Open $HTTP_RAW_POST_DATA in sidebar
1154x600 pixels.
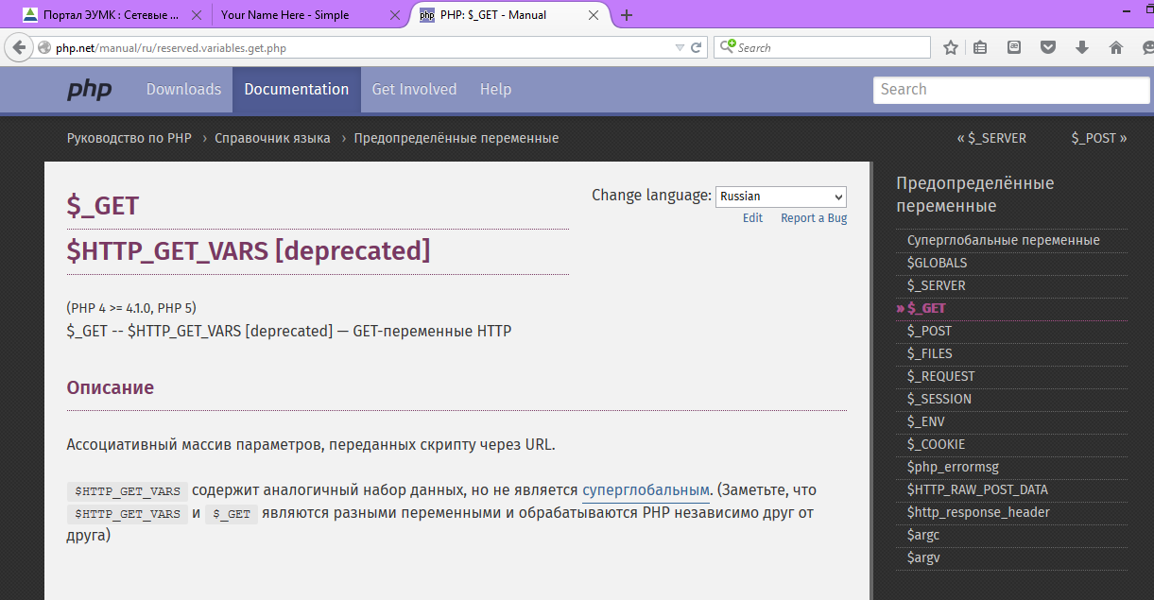977,489
